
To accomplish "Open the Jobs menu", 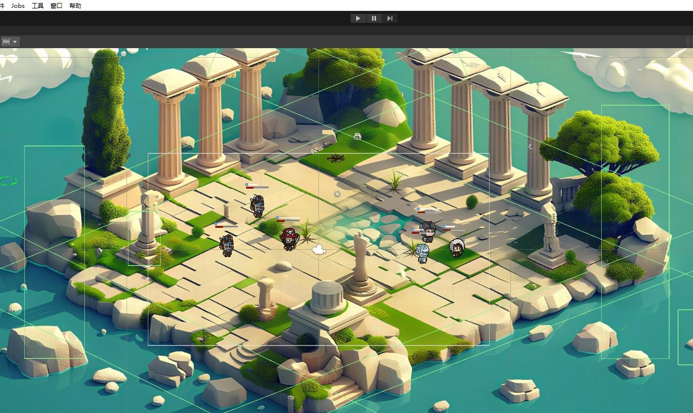I will [18, 5].
